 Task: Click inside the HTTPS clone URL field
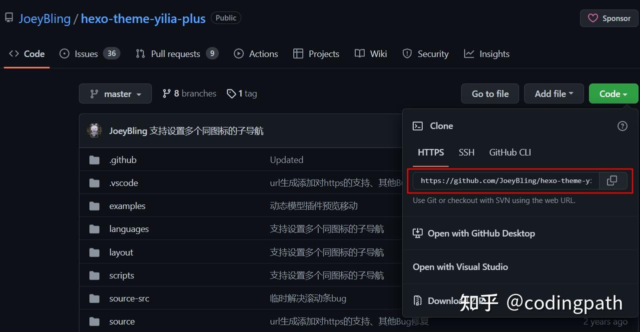[505, 180]
